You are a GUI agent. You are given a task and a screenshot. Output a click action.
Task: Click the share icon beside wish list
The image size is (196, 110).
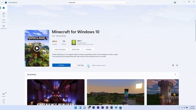(x=177, y=65)
